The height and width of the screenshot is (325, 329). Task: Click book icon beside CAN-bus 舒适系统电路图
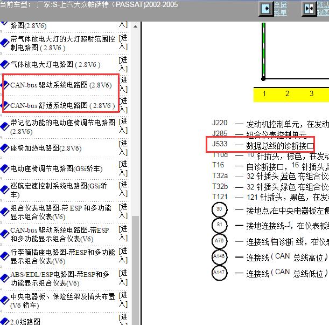click(5, 105)
